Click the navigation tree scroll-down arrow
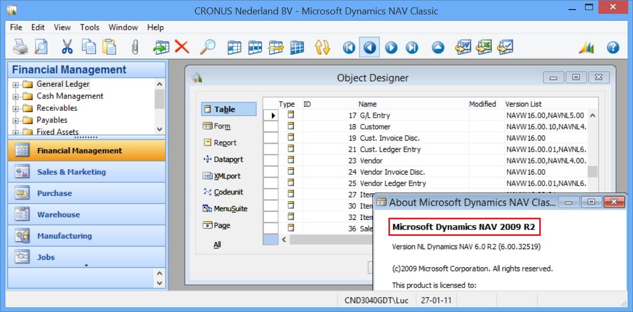This screenshot has height=312, width=633. click(x=159, y=129)
